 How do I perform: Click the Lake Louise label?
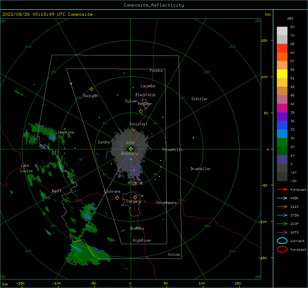click(x=26, y=168)
